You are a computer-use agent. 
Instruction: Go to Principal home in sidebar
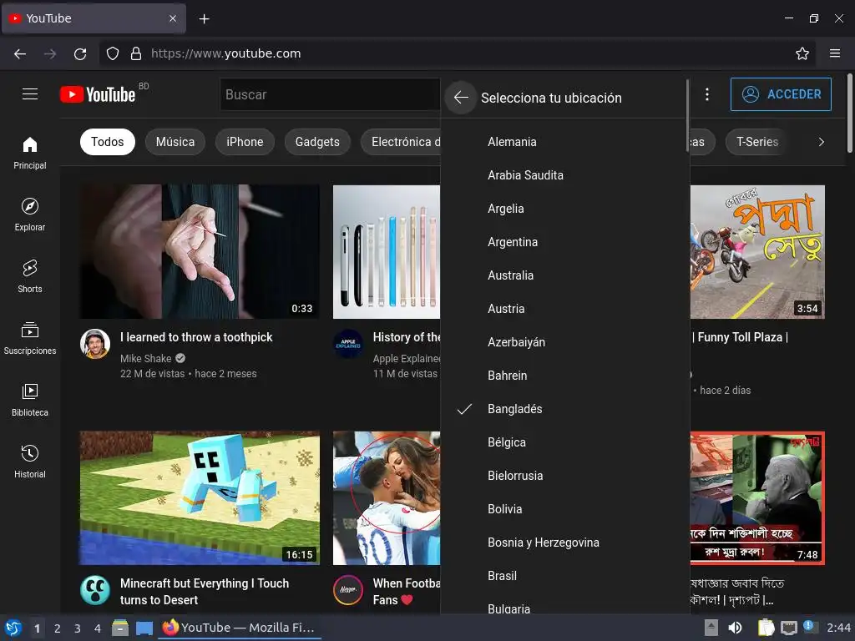(x=30, y=154)
